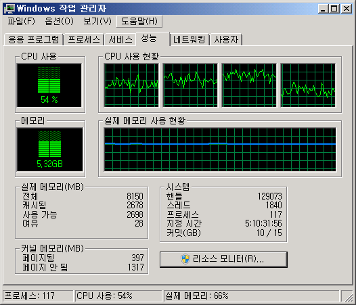The image size is (356, 305).
Task: Switch to the 사용자 tab
Action: [226, 40]
